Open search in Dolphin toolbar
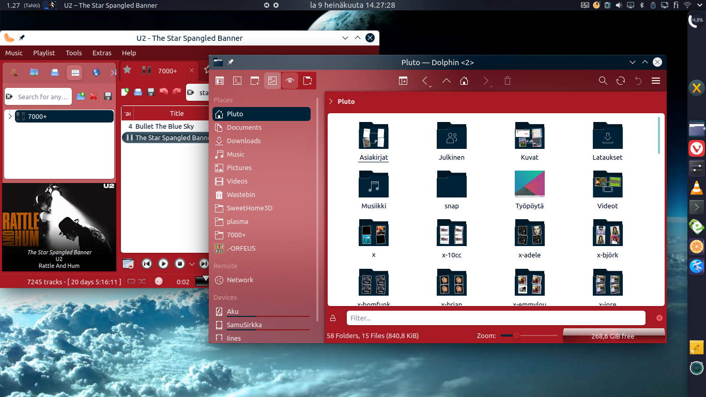Image resolution: width=706 pixels, height=397 pixels. coord(603,81)
